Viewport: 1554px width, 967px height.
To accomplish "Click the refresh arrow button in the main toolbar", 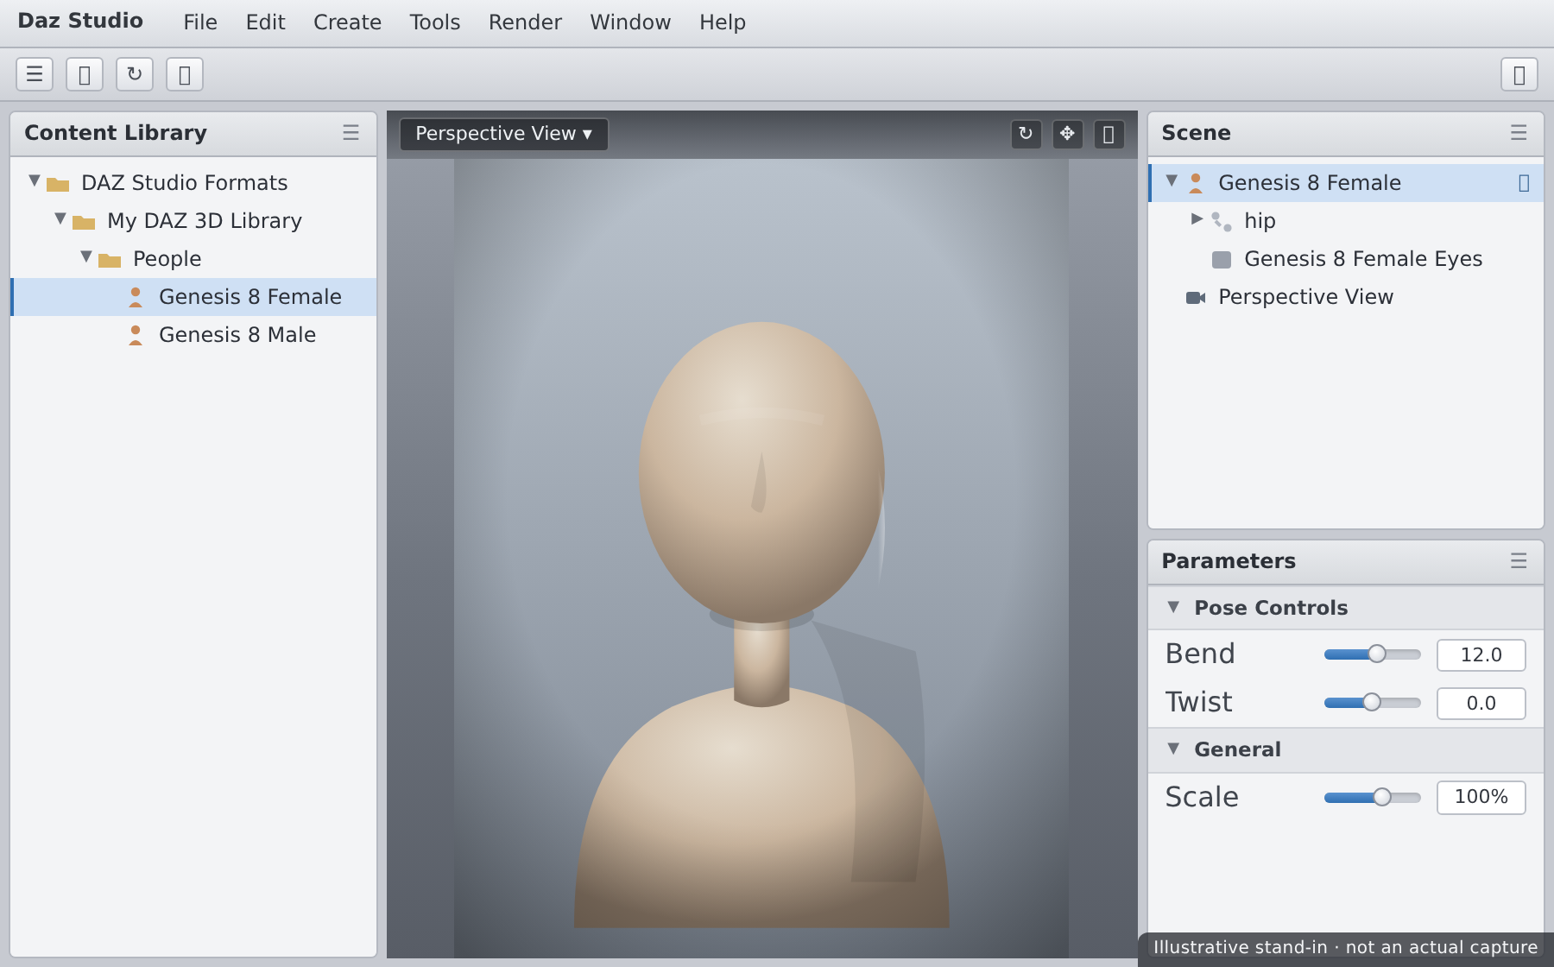I will 135,74.
